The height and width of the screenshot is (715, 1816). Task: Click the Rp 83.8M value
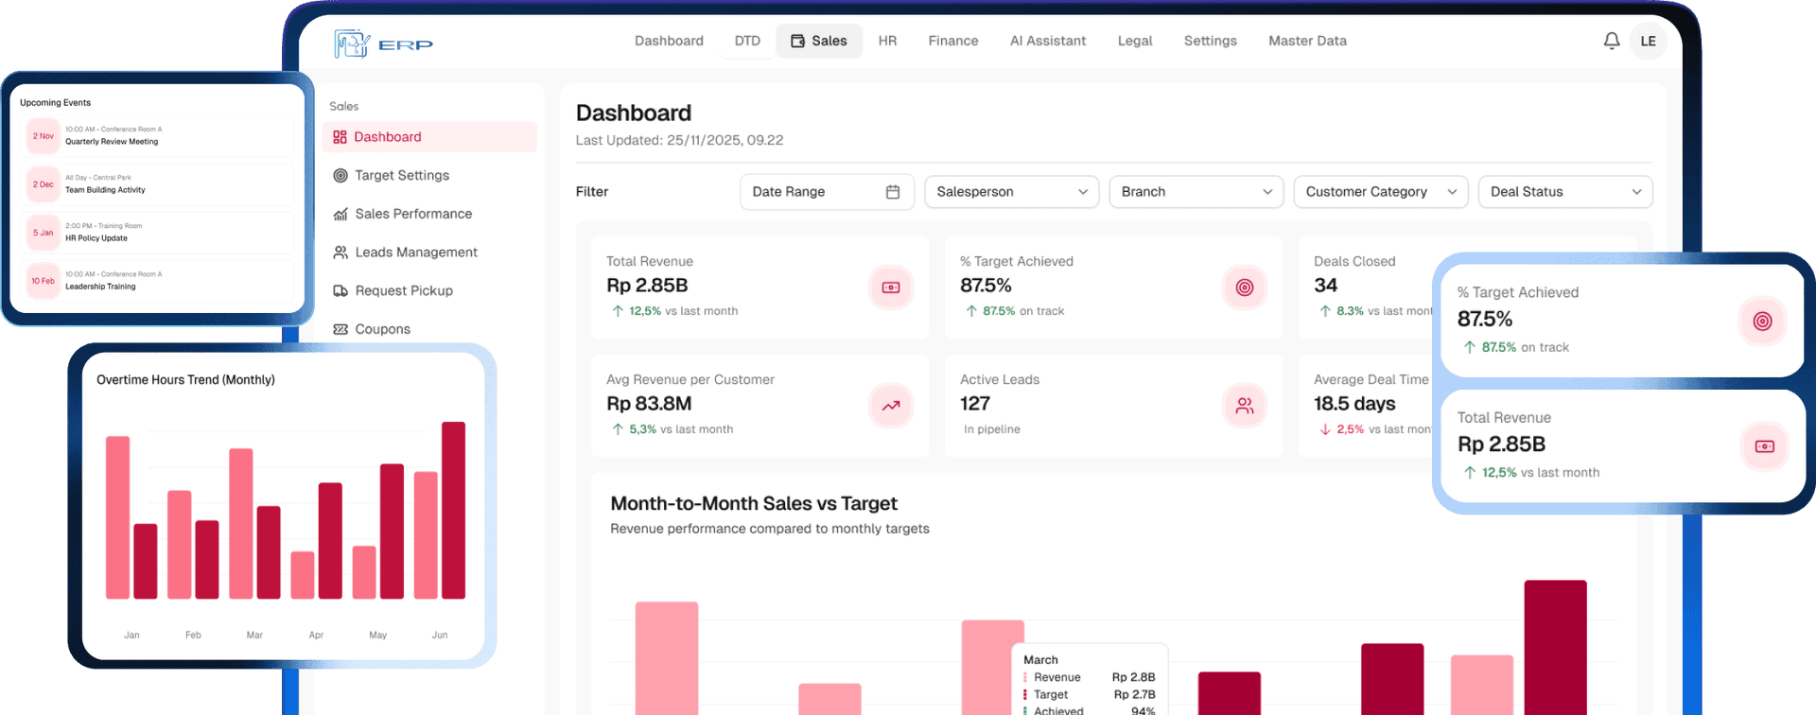(x=649, y=404)
